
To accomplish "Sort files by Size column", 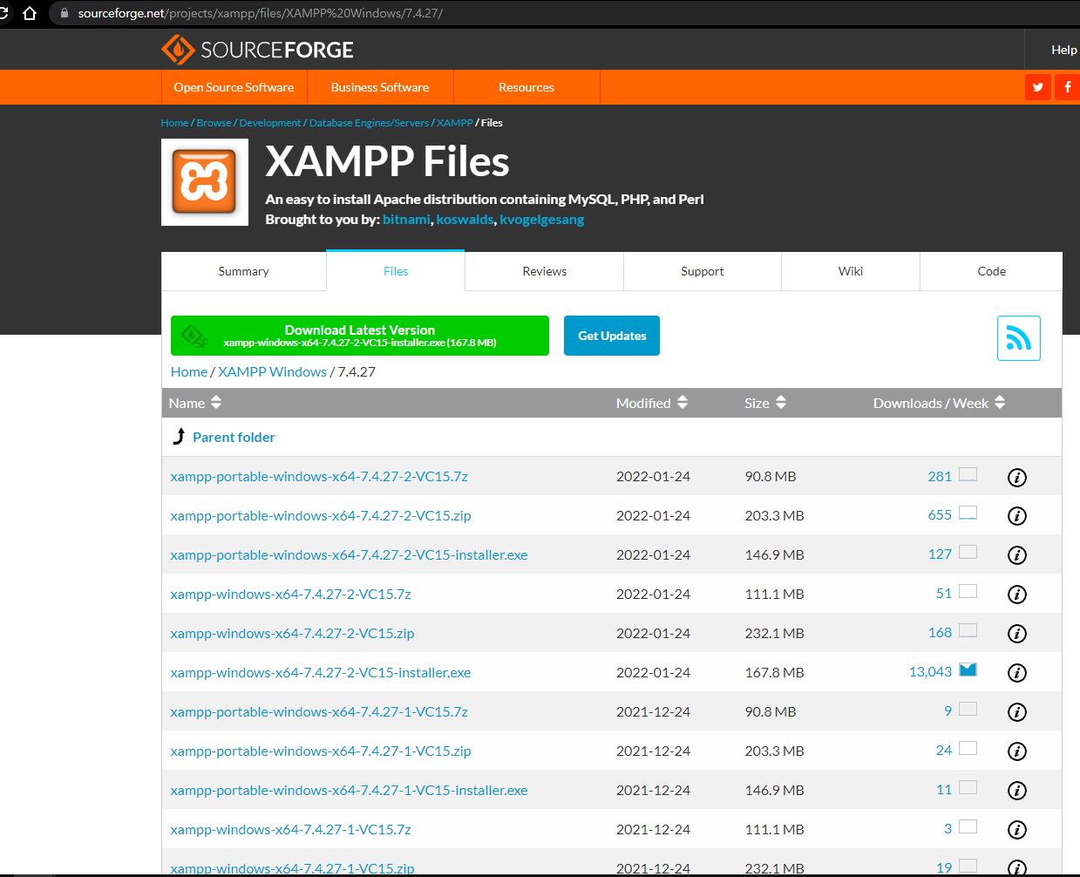I will click(765, 403).
